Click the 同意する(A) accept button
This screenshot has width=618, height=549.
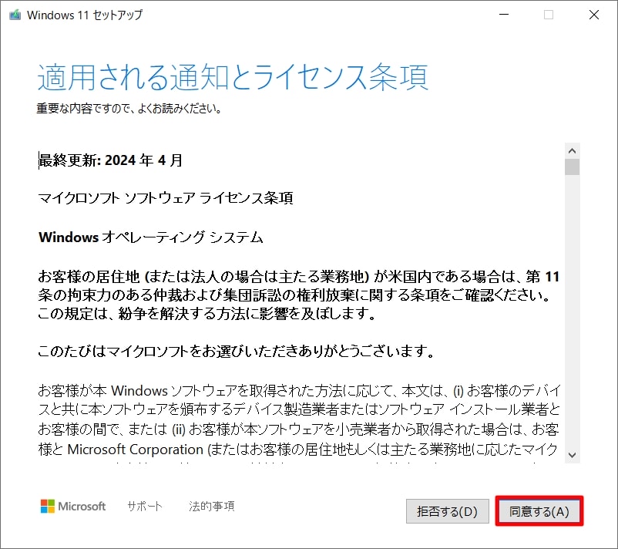click(539, 511)
